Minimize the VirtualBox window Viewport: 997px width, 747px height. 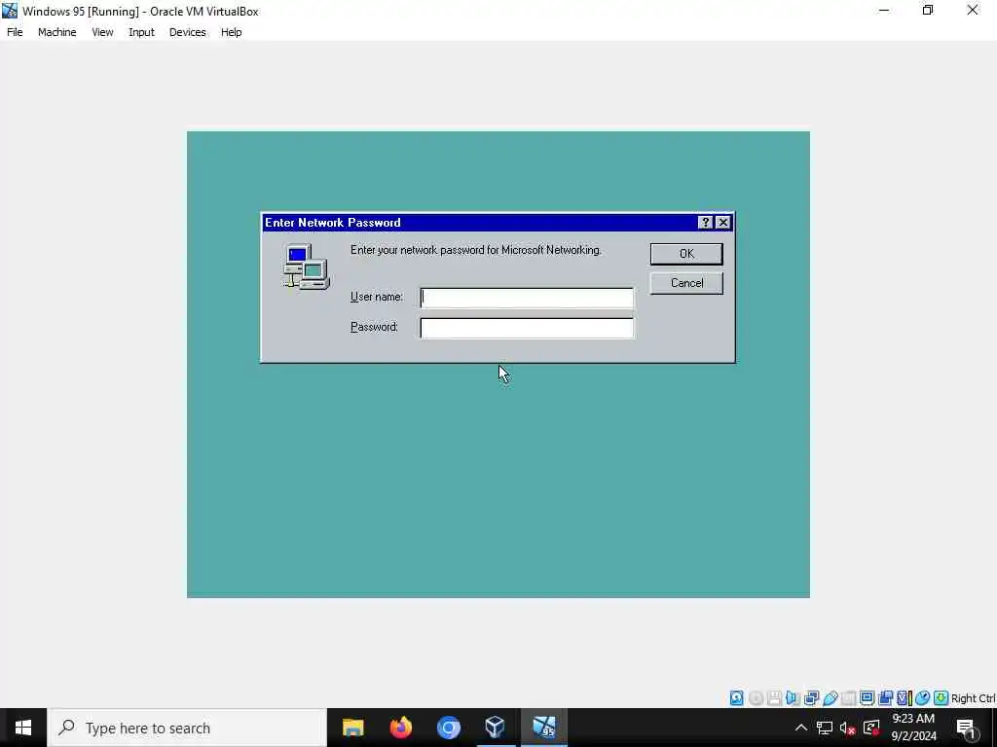pyautogui.click(x=884, y=10)
